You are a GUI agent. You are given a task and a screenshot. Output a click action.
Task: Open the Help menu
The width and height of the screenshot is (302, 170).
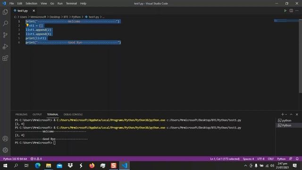click(83, 3)
